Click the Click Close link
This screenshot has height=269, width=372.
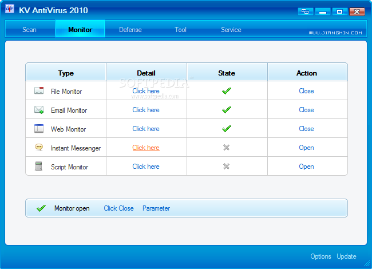118,208
